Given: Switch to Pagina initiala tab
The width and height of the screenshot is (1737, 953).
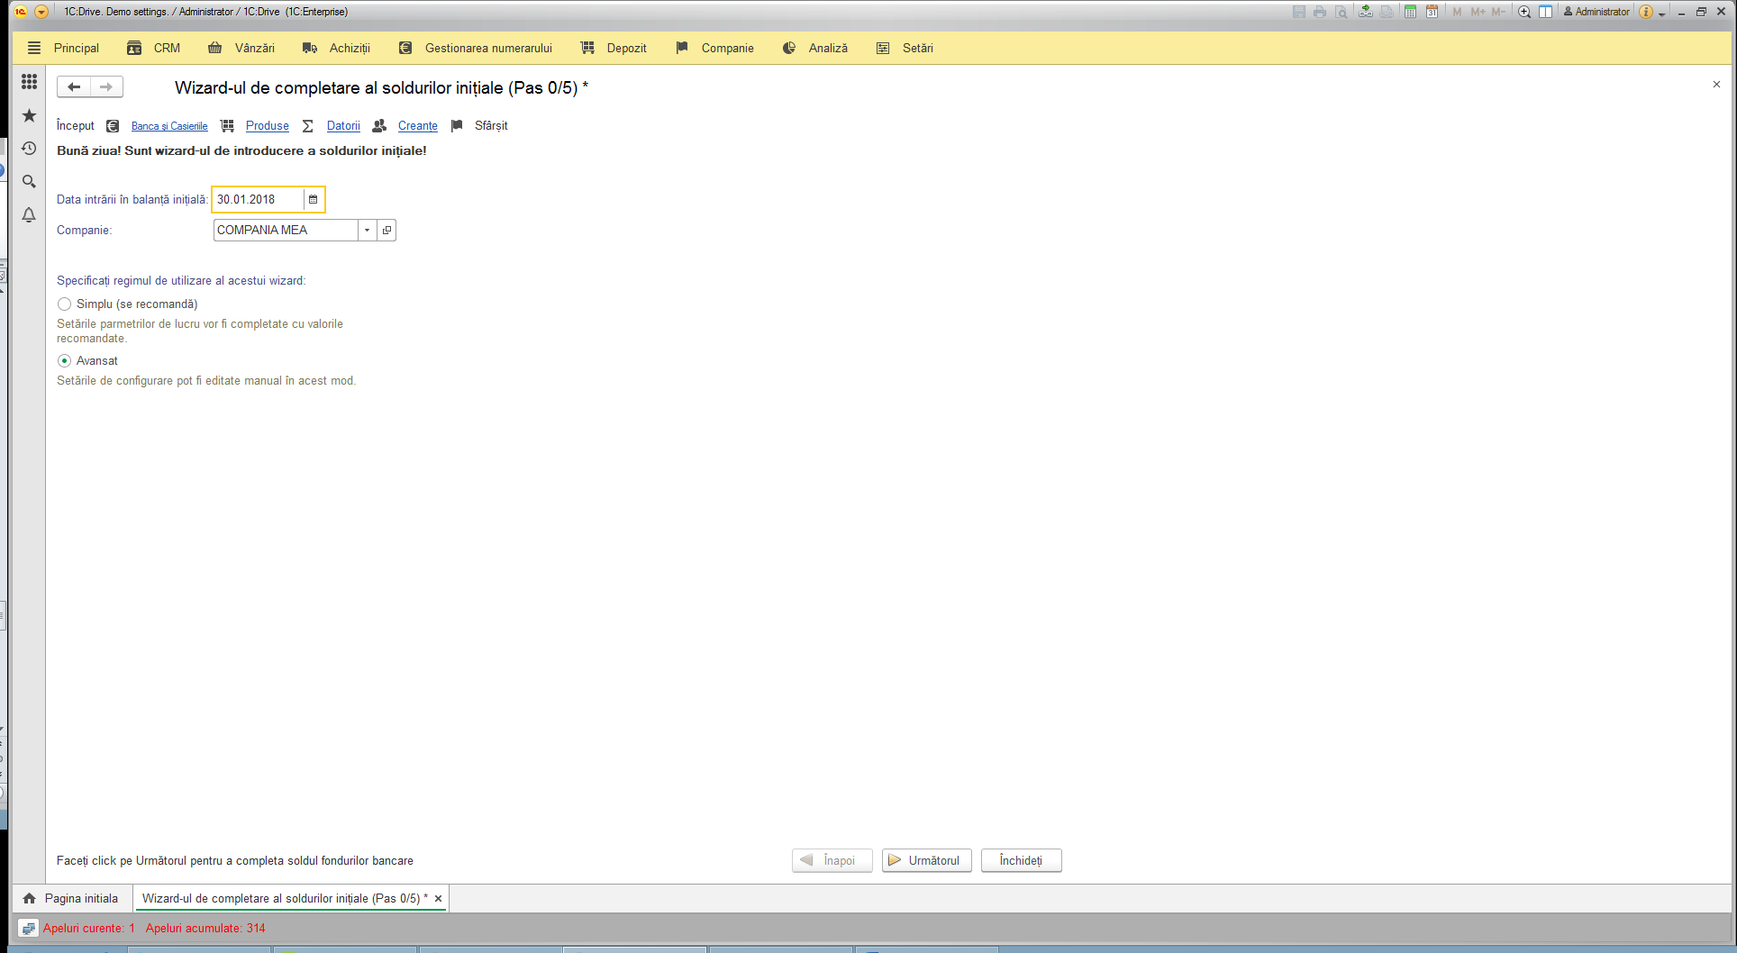Looking at the screenshot, I should (72, 898).
